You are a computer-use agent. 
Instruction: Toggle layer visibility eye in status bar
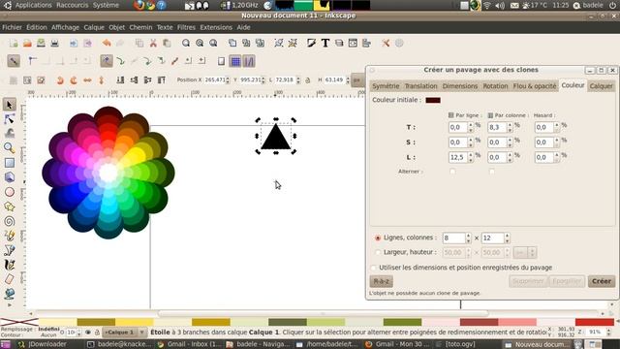coord(88,333)
